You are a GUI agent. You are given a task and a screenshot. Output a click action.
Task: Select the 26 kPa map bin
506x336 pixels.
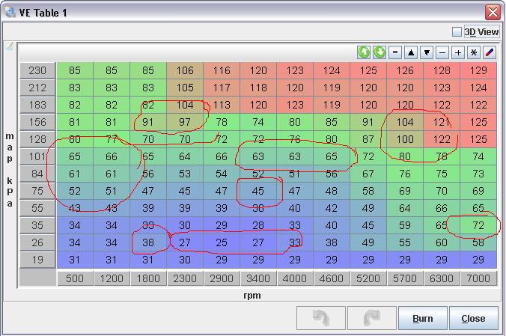[37, 242]
